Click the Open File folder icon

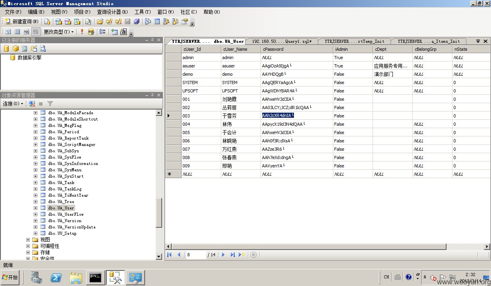pyautogui.click(x=100, y=21)
